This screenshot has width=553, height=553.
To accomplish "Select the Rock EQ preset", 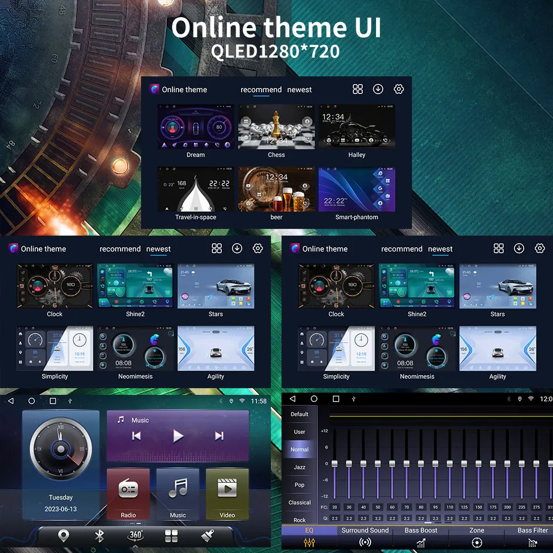I will pos(299,519).
